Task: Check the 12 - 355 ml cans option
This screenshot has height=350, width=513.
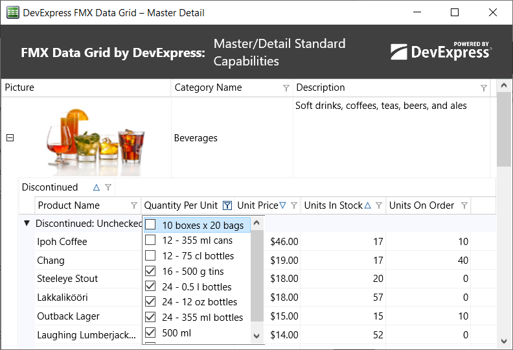Action: (x=150, y=240)
